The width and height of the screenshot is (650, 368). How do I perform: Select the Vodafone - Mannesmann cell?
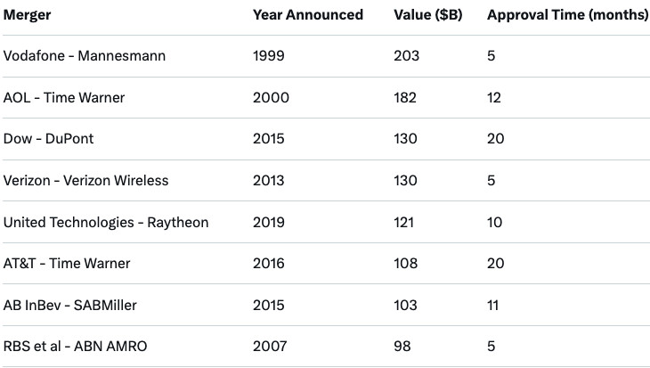pos(85,56)
